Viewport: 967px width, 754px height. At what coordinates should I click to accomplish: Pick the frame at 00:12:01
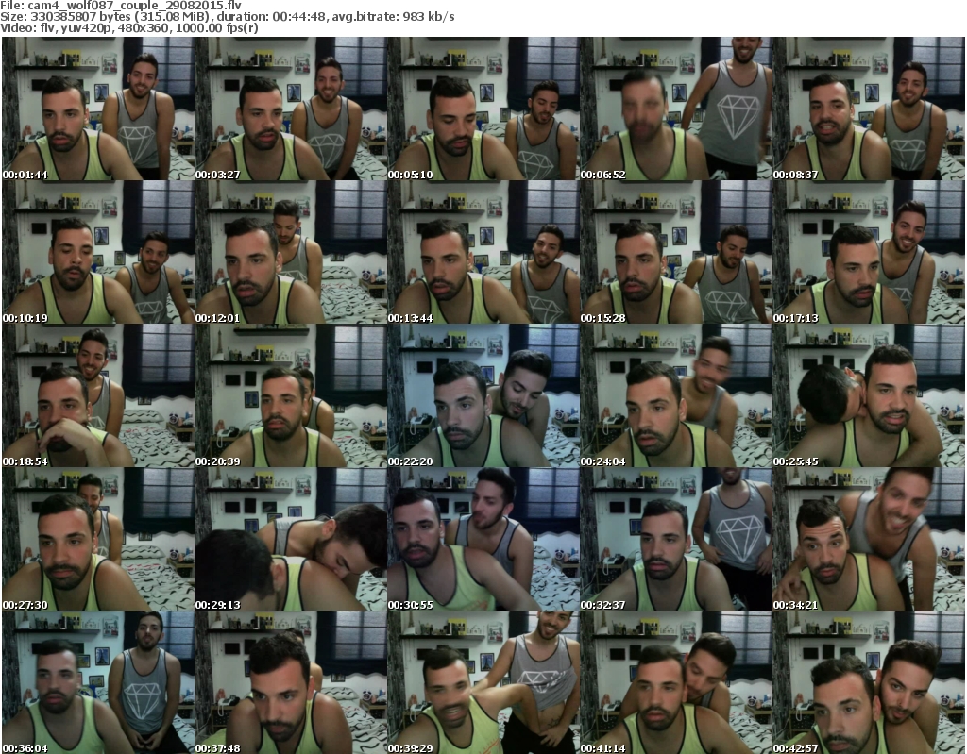pos(291,252)
